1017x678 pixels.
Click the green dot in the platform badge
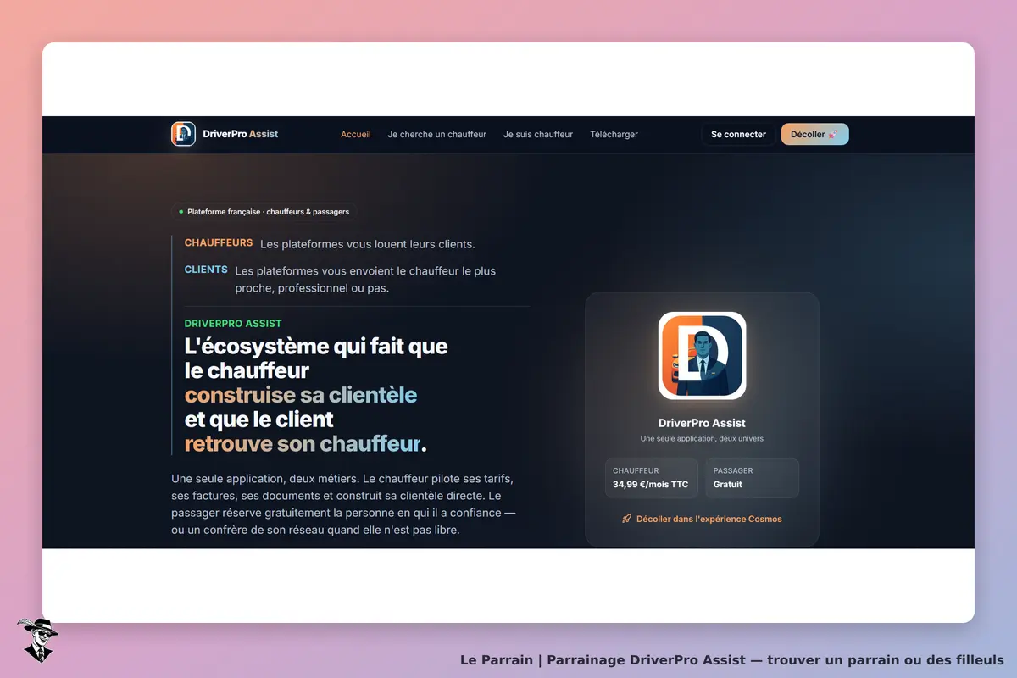coord(181,212)
